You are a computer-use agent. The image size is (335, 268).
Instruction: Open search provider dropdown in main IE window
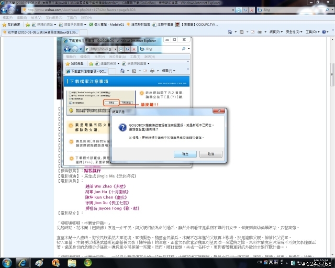point(332,10)
